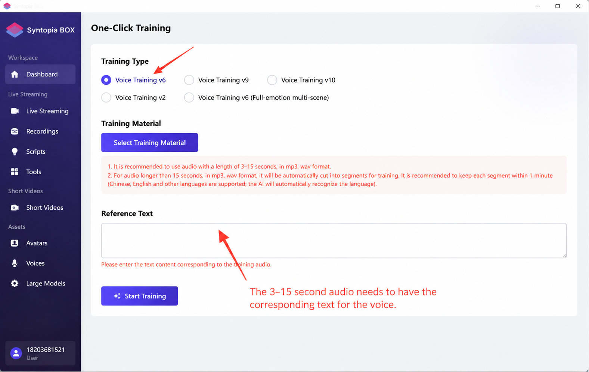Select Voice Training v6 radio option
Viewport: 589px width, 372px height.
(x=106, y=80)
